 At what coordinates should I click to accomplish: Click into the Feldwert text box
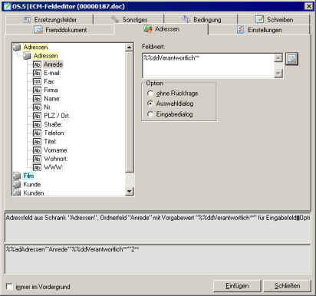click(x=208, y=65)
